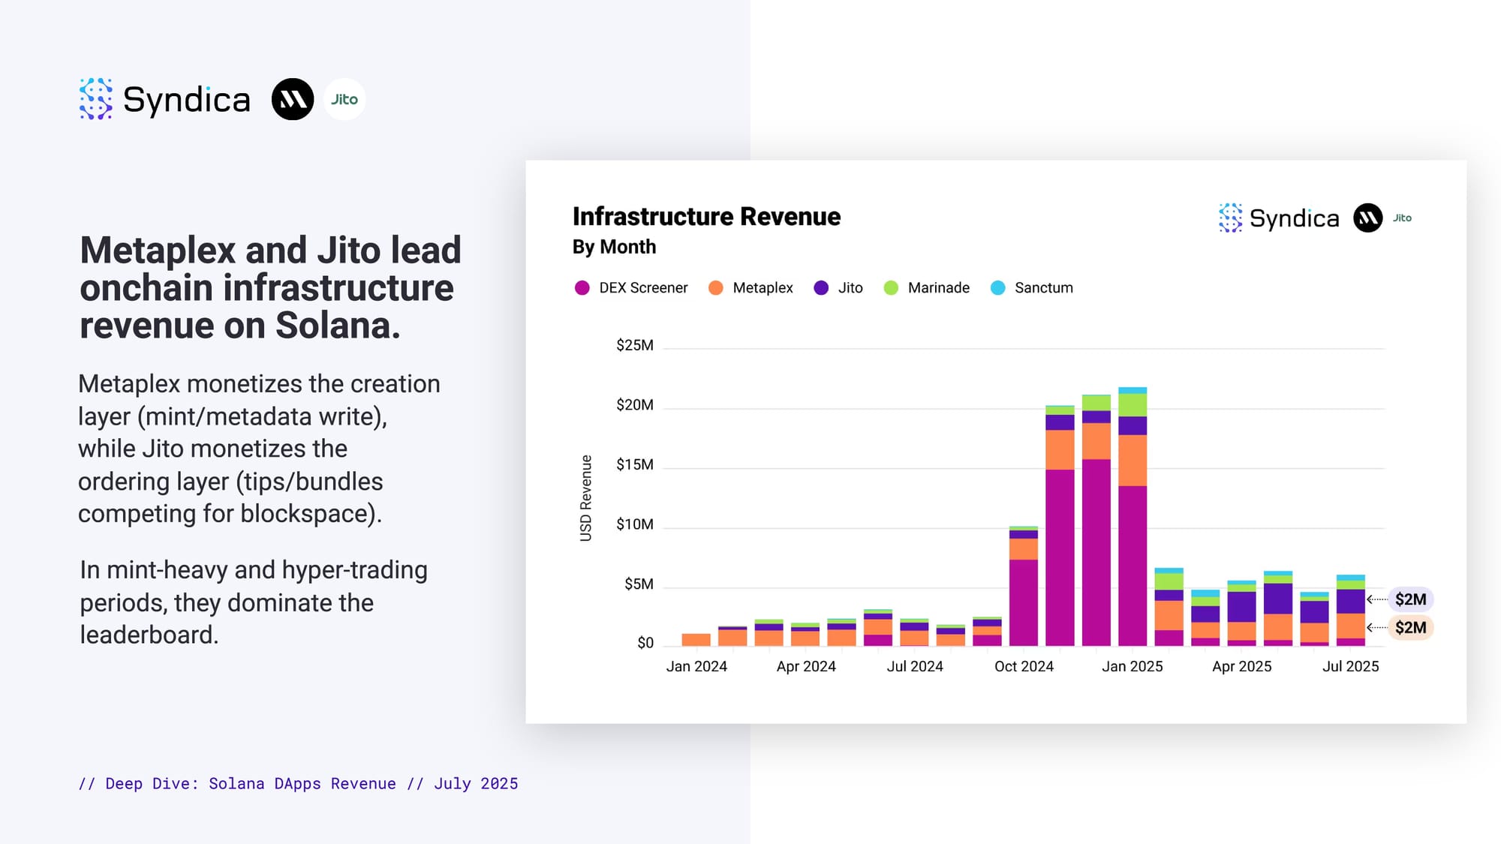Click the Metaplex orange legend dot
The height and width of the screenshot is (844, 1501).
(x=715, y=288)
